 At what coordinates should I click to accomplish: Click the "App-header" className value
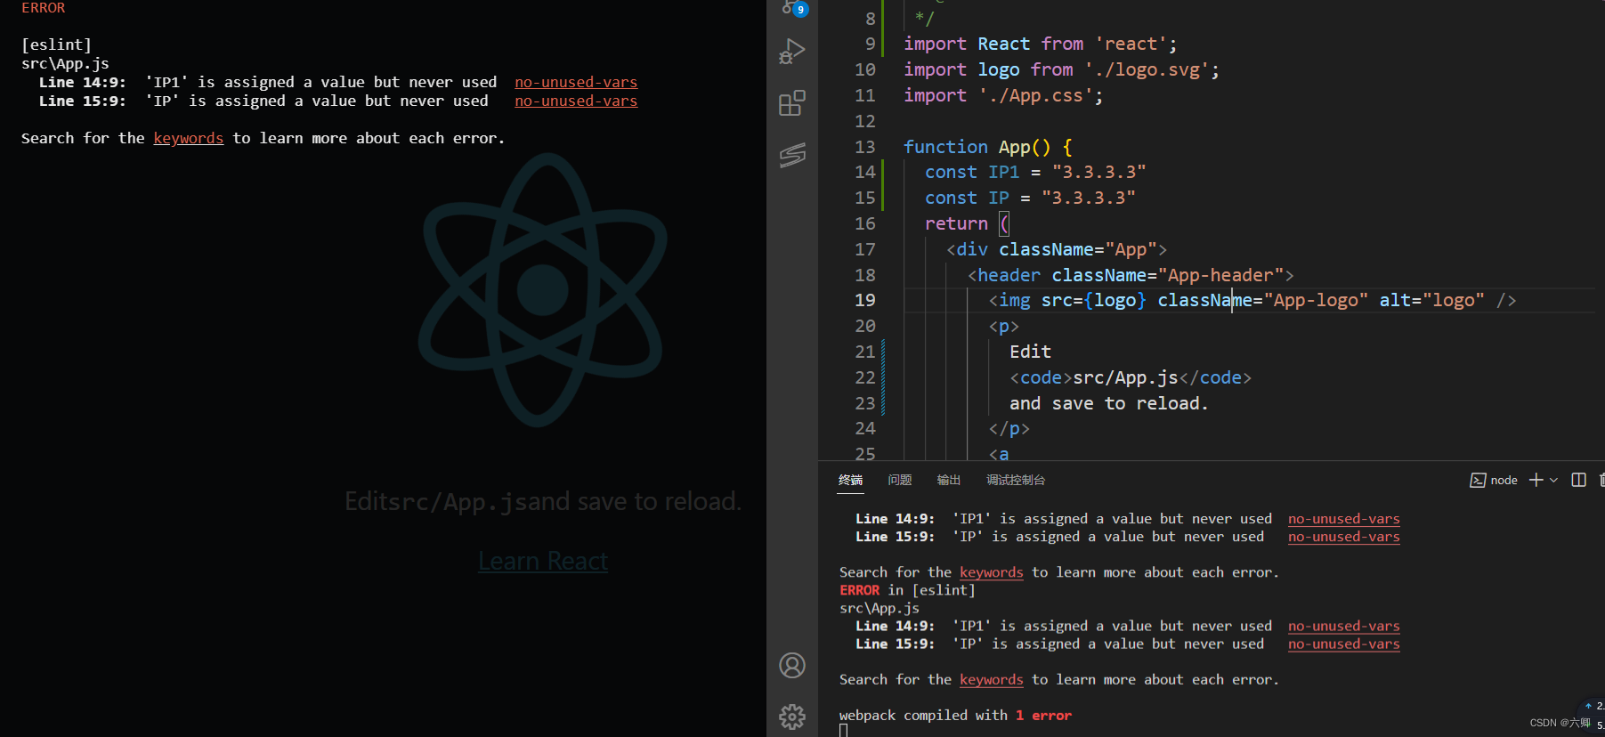[1220, 275]
